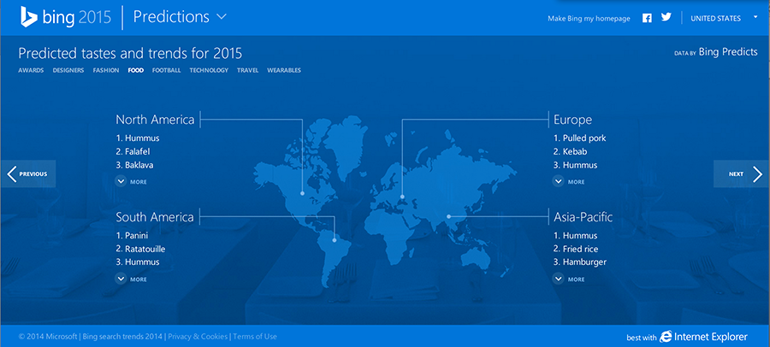Click the Europe heading
The image size is (770, 347).
572,120
